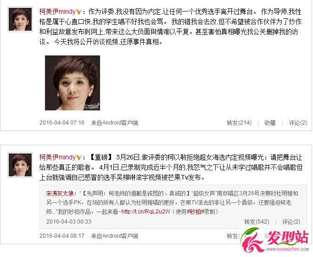
Task: Open 评论(2) on the first post
Action: [x=298, y=123]
